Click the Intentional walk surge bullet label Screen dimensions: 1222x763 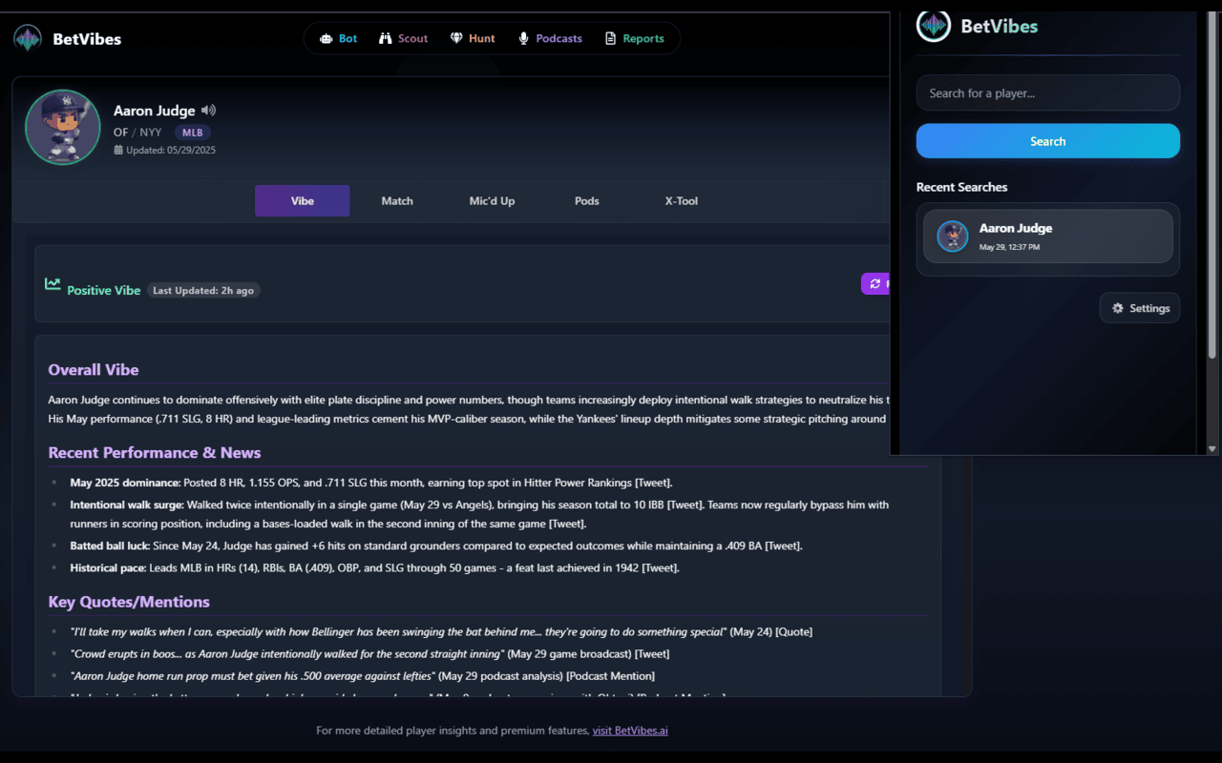point(127,505)
